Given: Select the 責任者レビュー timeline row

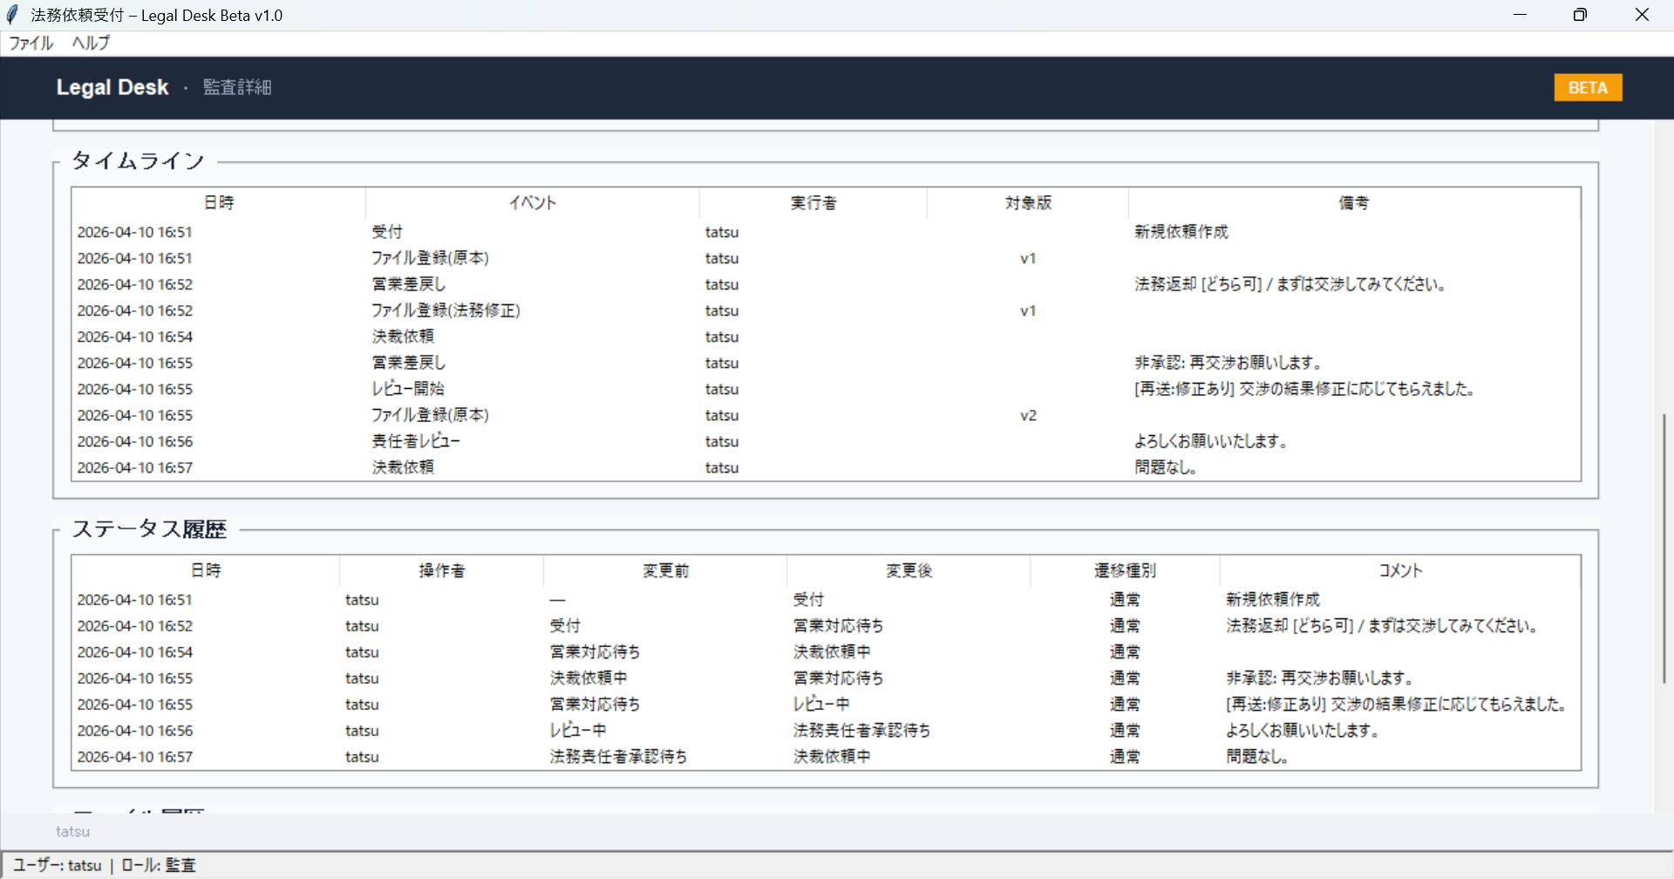Looking at the screenshot, I should pyautogui.click(x=415, y=441).
